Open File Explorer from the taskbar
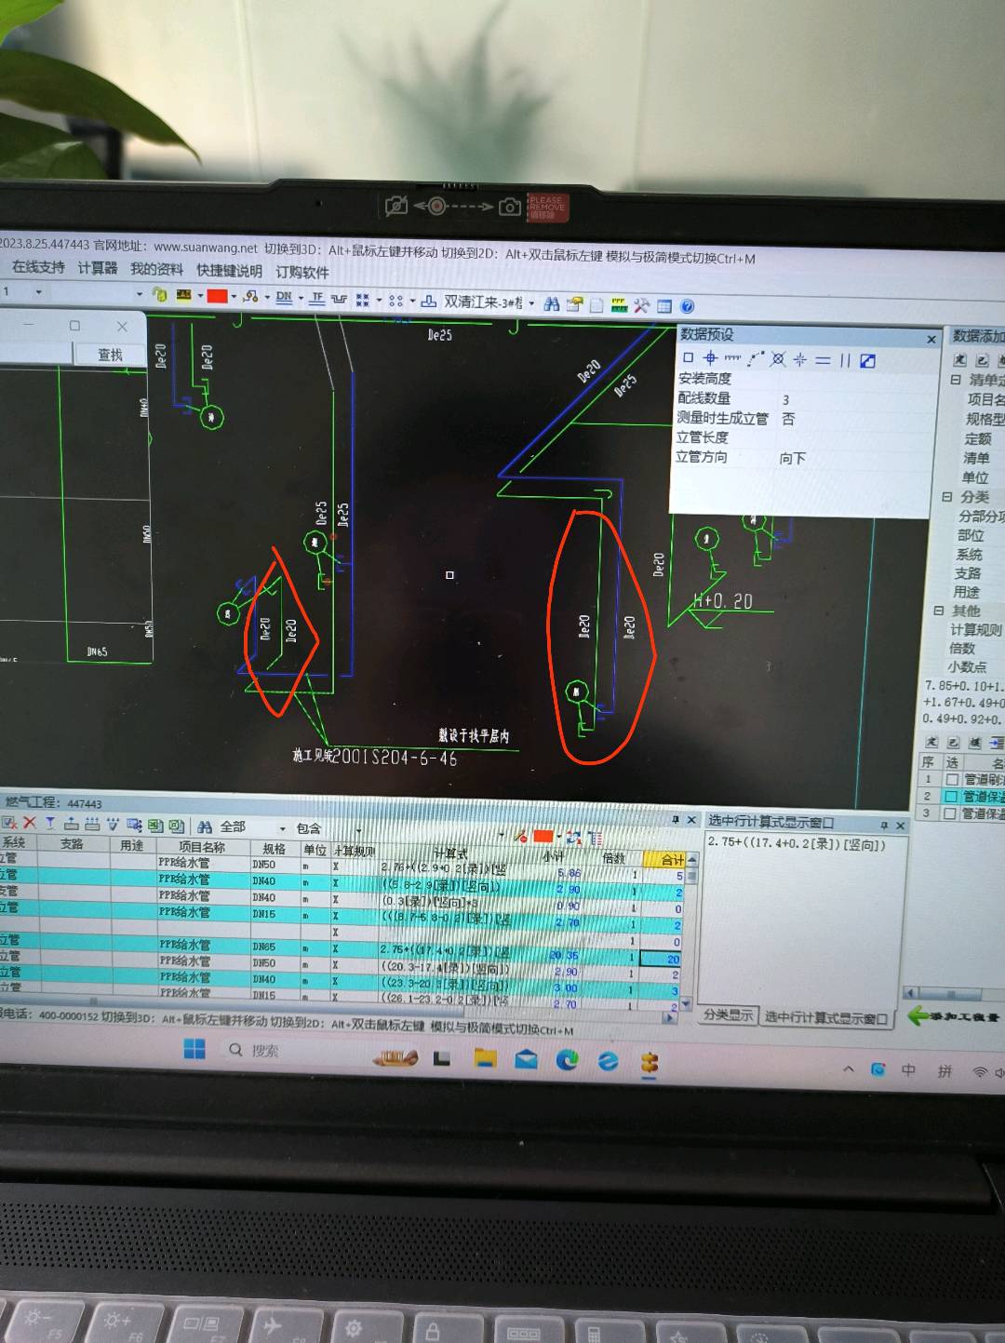 (485, 1057)
